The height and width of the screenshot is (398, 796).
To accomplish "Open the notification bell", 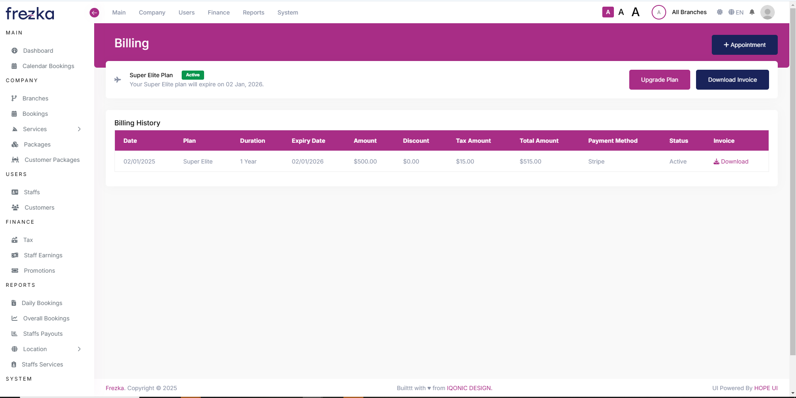I will coord(752,12).
